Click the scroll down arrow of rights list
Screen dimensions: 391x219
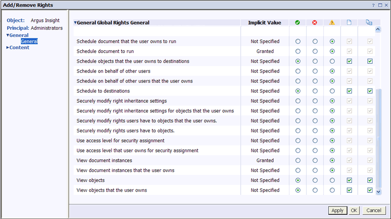378,192
